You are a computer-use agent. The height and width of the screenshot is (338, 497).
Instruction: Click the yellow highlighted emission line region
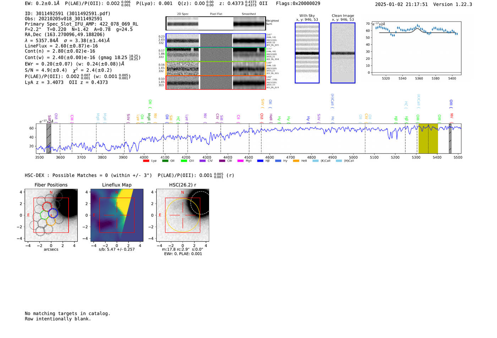click(x=428, y=139)
